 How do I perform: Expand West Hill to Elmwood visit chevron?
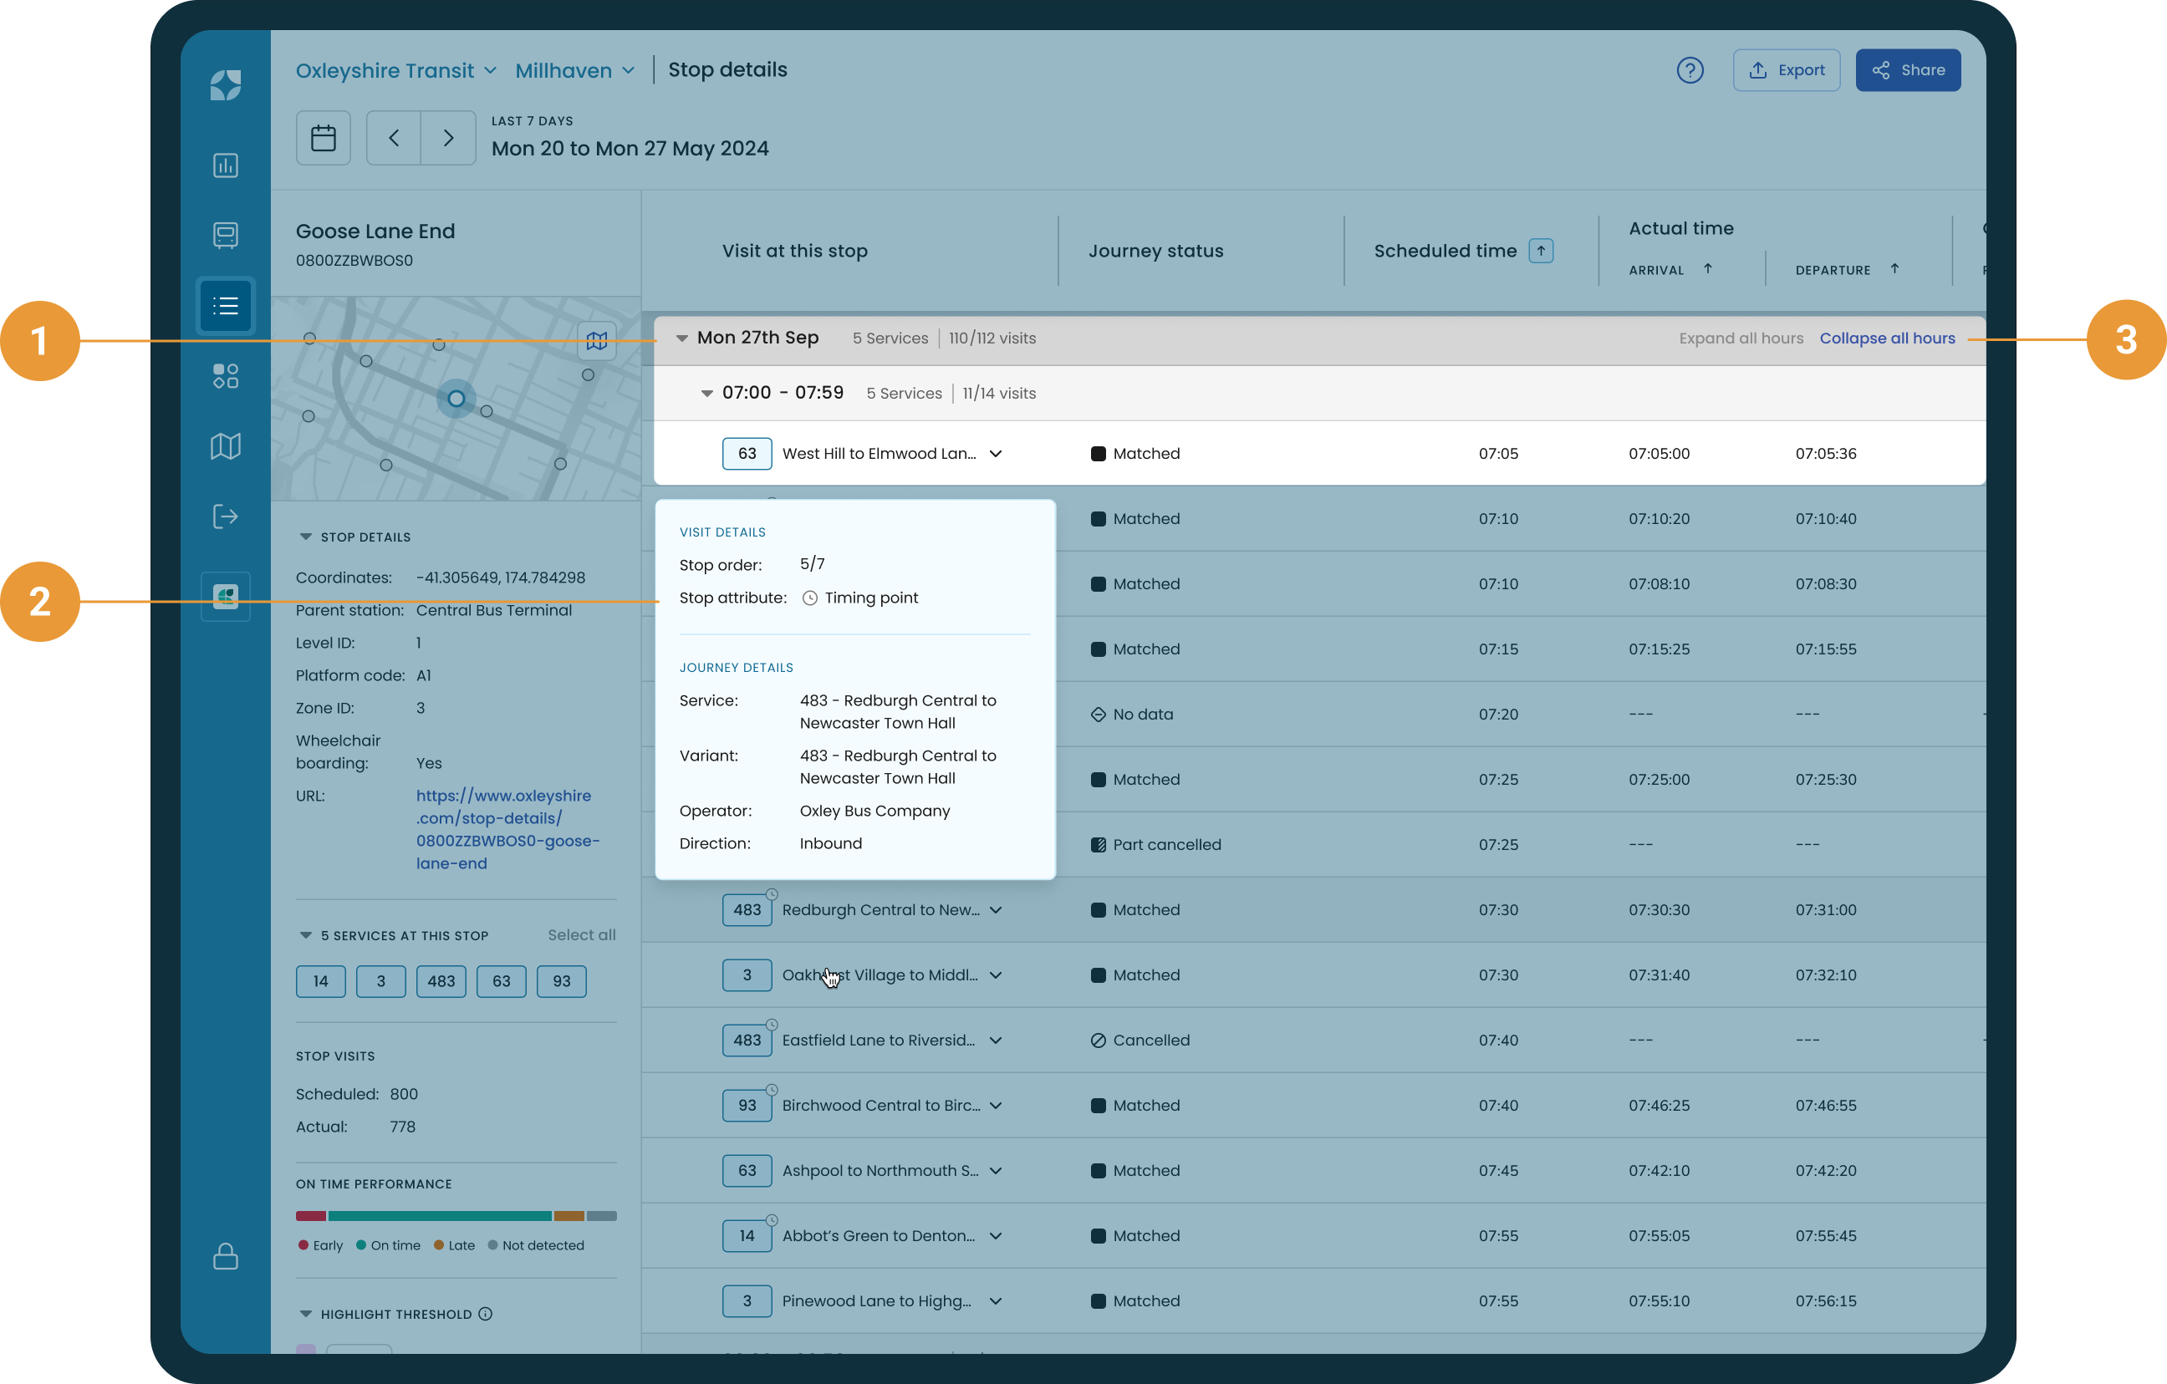coord(996,454)
